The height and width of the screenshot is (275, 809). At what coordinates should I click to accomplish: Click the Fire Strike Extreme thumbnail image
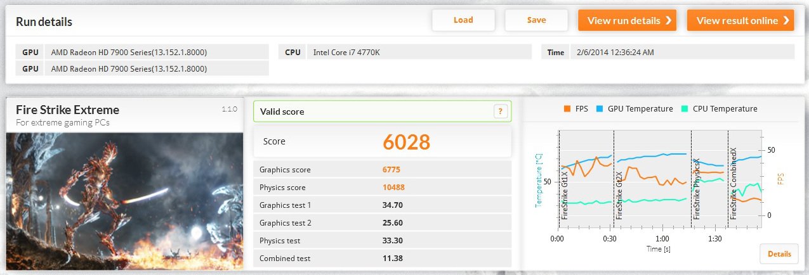(x=125, y=200)
